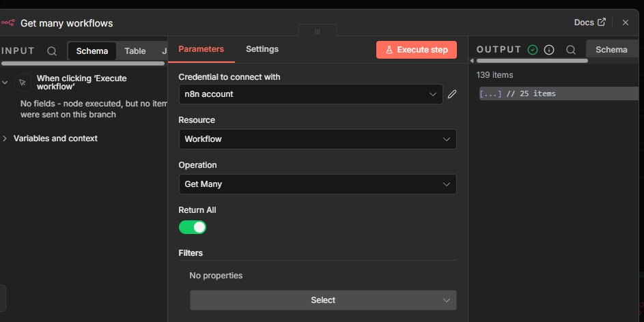Open the Filters Select dropdown

pyautogui.click(x=323, y=300)
